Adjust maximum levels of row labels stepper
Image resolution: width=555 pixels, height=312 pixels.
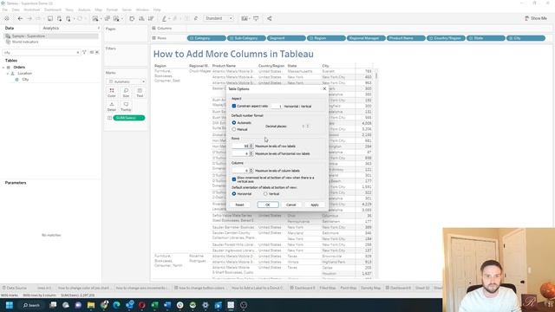click(x=251, y=146)
